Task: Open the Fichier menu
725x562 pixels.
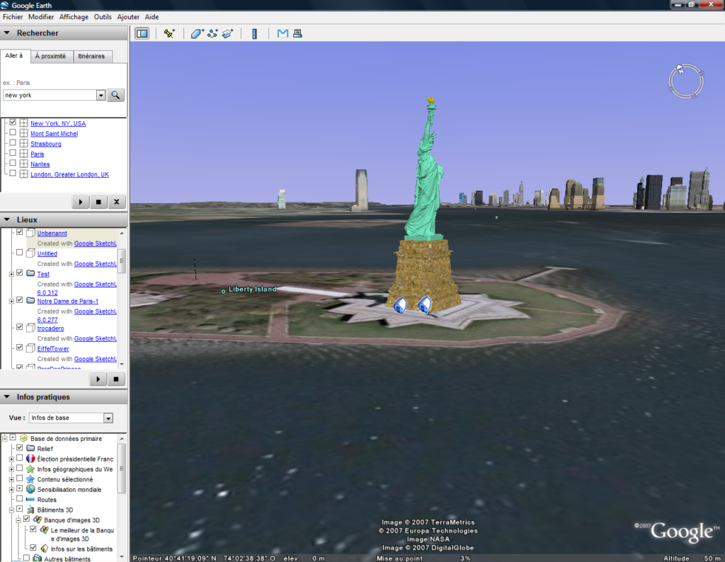Action: click(13, 17)
